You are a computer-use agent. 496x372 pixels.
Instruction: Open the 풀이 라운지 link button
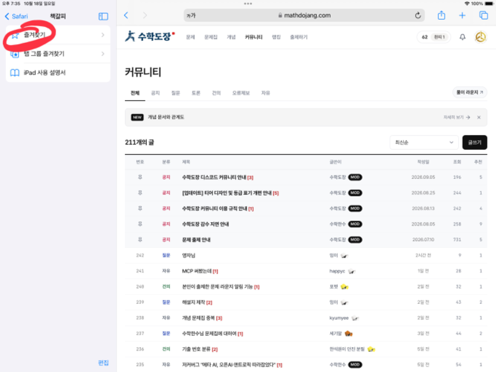[x=470, y=92]
